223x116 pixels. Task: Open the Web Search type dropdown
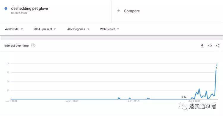(109, 29)
